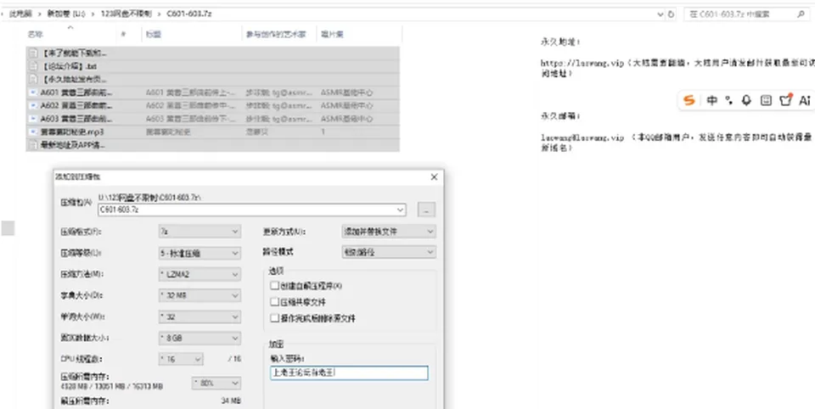Click the https://laowang.vip text in preview
Viewport: 815px width, 409px height.
(x=582, y=63)
